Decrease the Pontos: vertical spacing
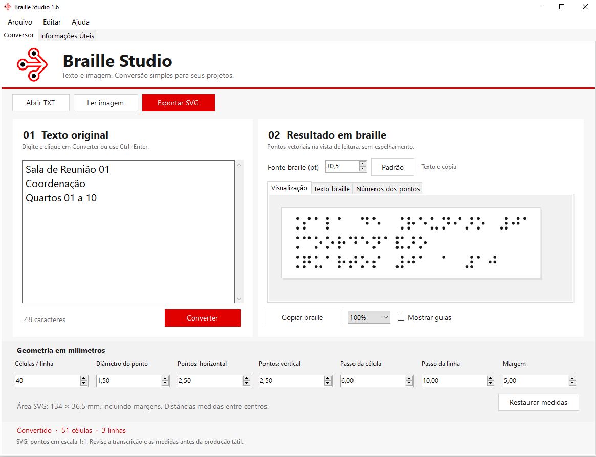This screenshot has width=596, height=457. [x=328, y=383]
